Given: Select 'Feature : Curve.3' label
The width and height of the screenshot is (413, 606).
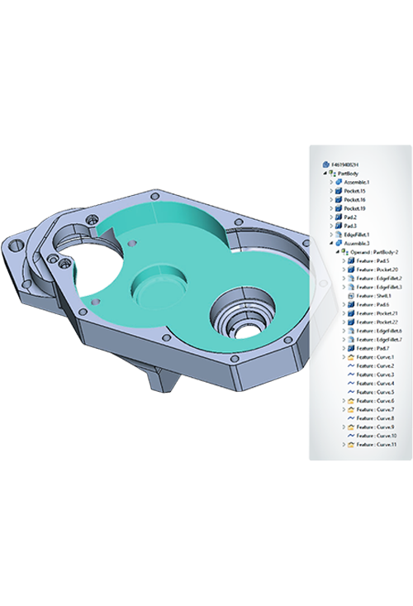Looking at the screenshot, I should point(375,375).
